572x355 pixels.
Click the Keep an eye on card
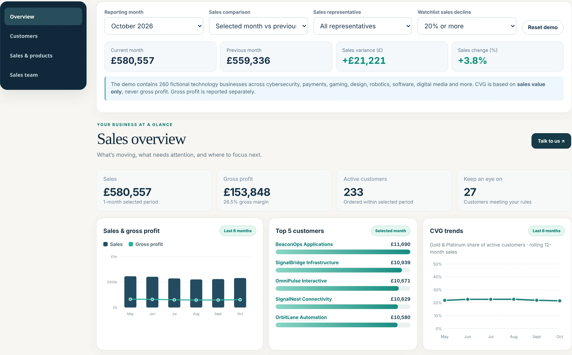(x=514, y=190)
